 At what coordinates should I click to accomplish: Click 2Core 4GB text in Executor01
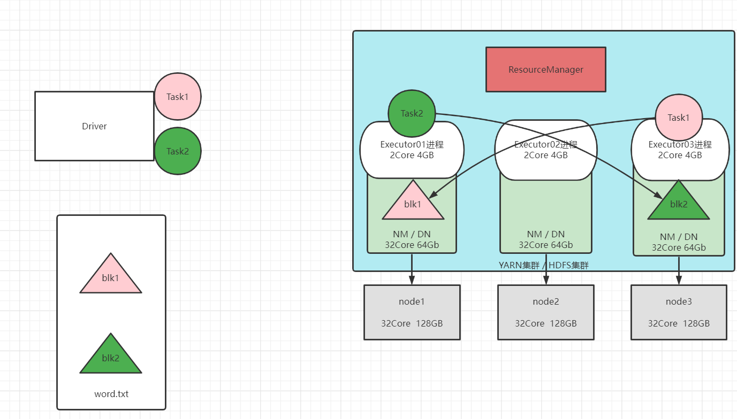tap(412, 155)
